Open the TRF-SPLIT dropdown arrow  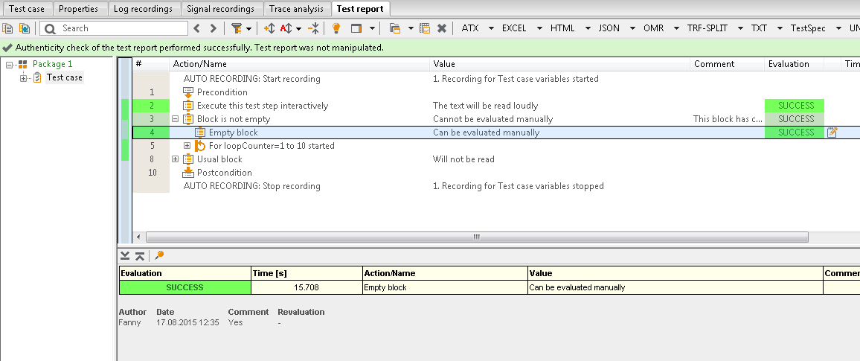pos(740,28)
